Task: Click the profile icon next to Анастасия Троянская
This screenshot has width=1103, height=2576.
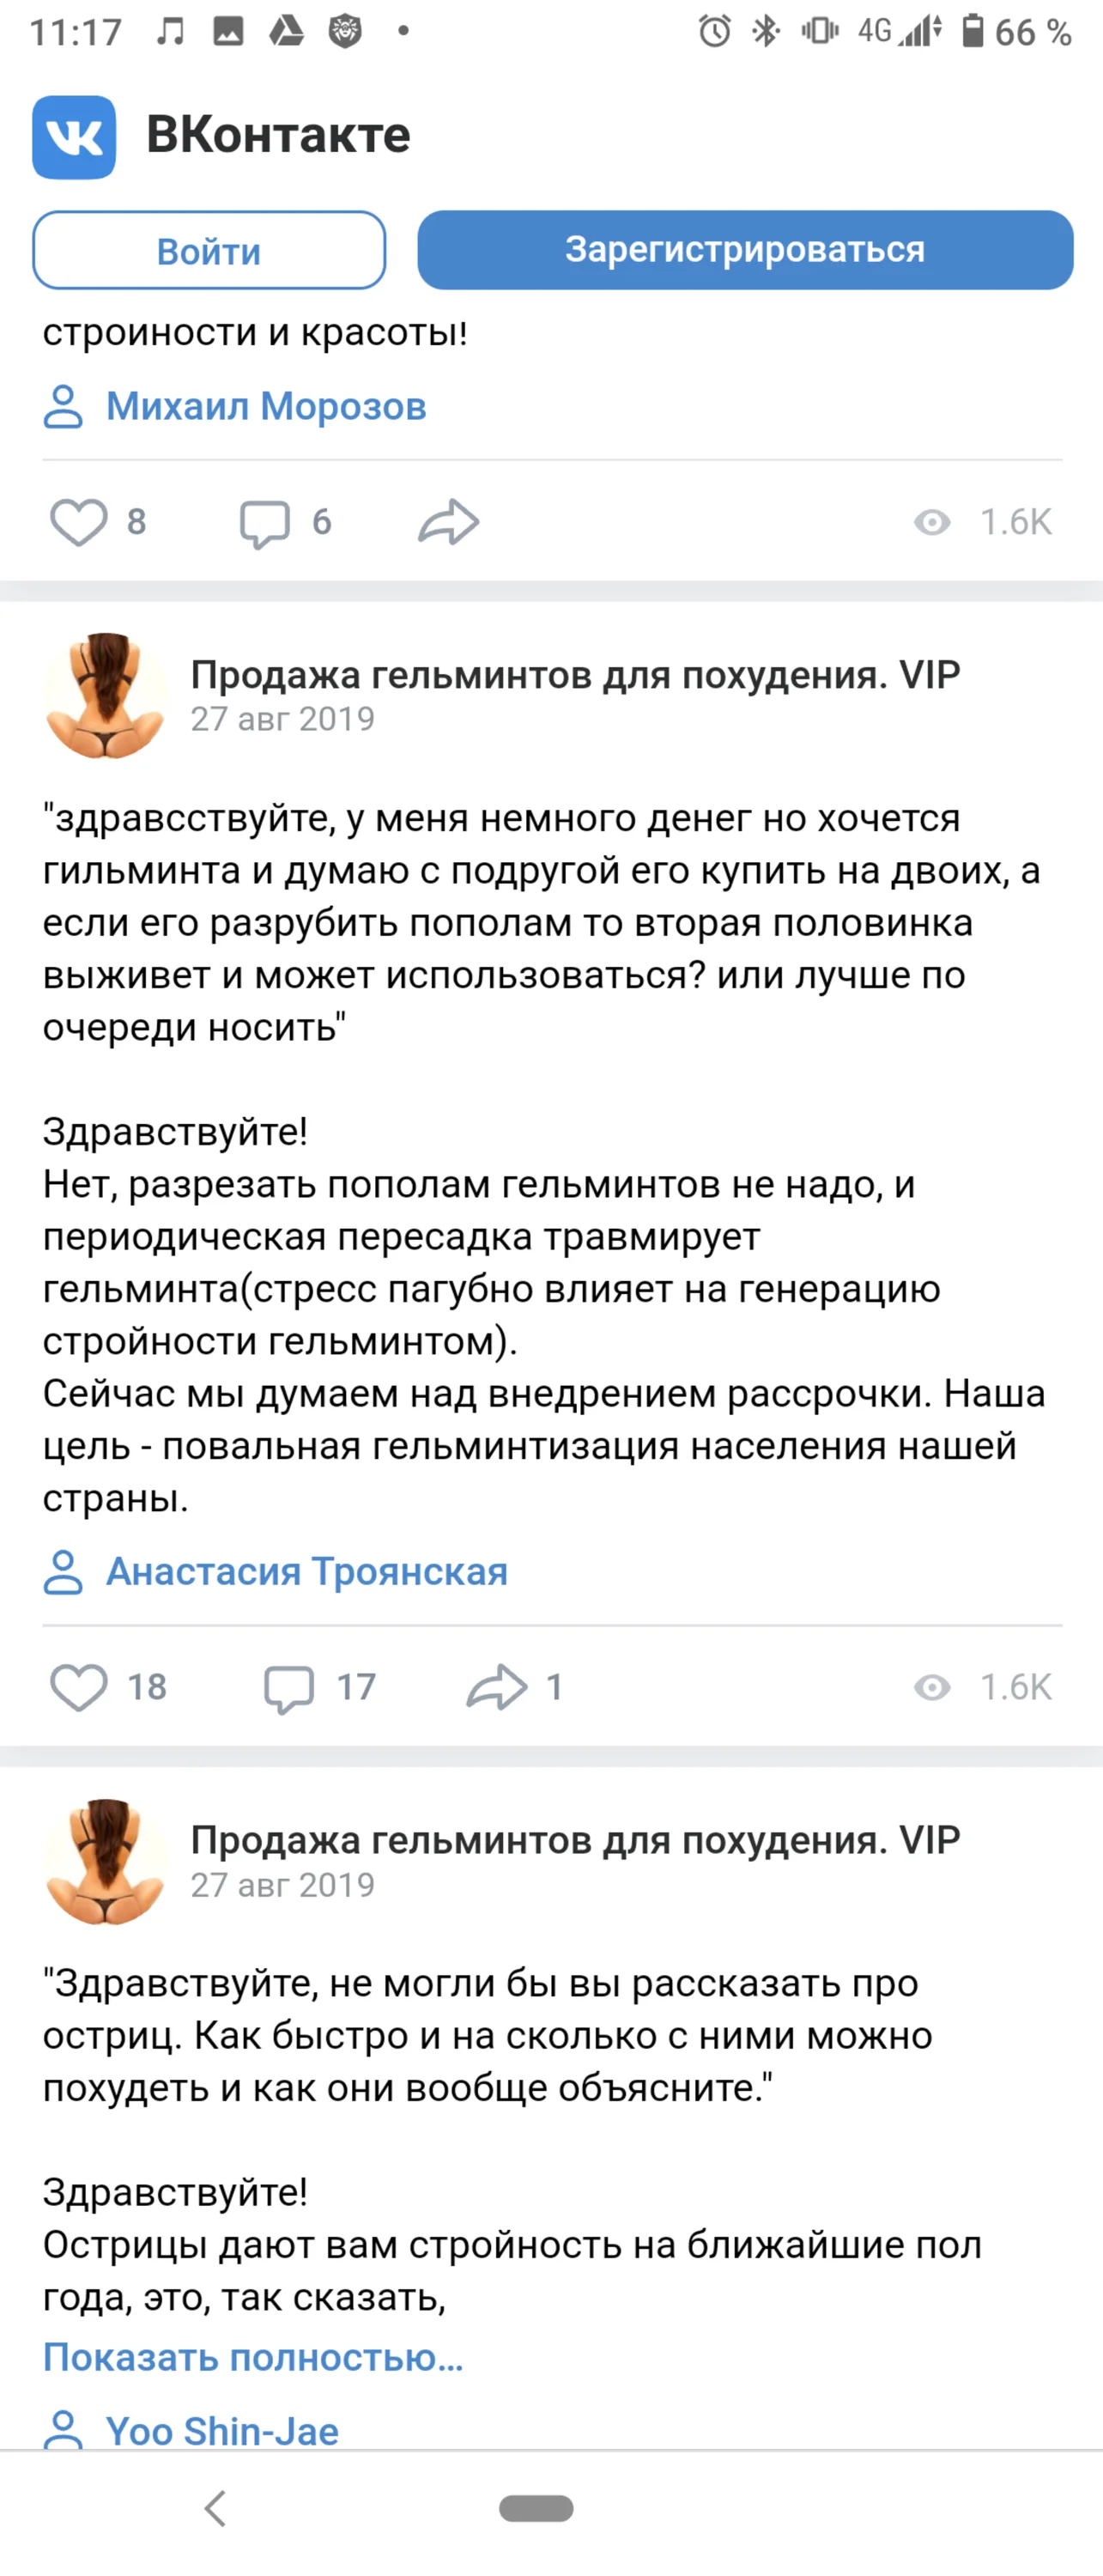Action: coord(64,1570)
